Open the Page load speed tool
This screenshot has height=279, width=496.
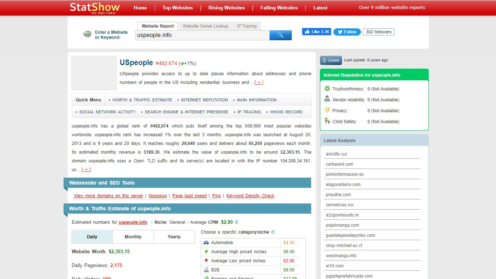point(190,196)
